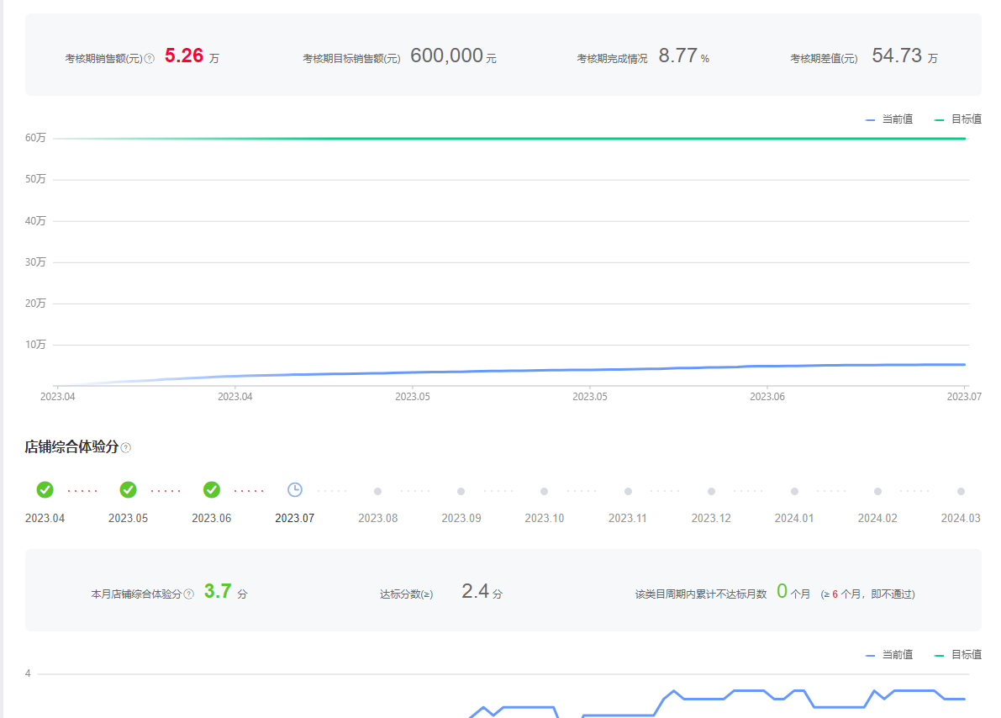
Task: Toggle 当前值 legend in the experience score chart
Action: pyautogui.click(x=889, y=655)
